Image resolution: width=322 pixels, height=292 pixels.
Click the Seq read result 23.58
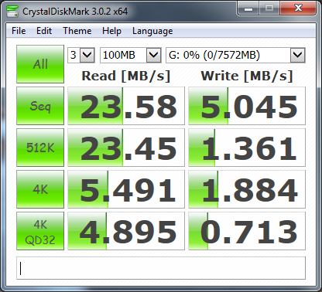(126, 106)
